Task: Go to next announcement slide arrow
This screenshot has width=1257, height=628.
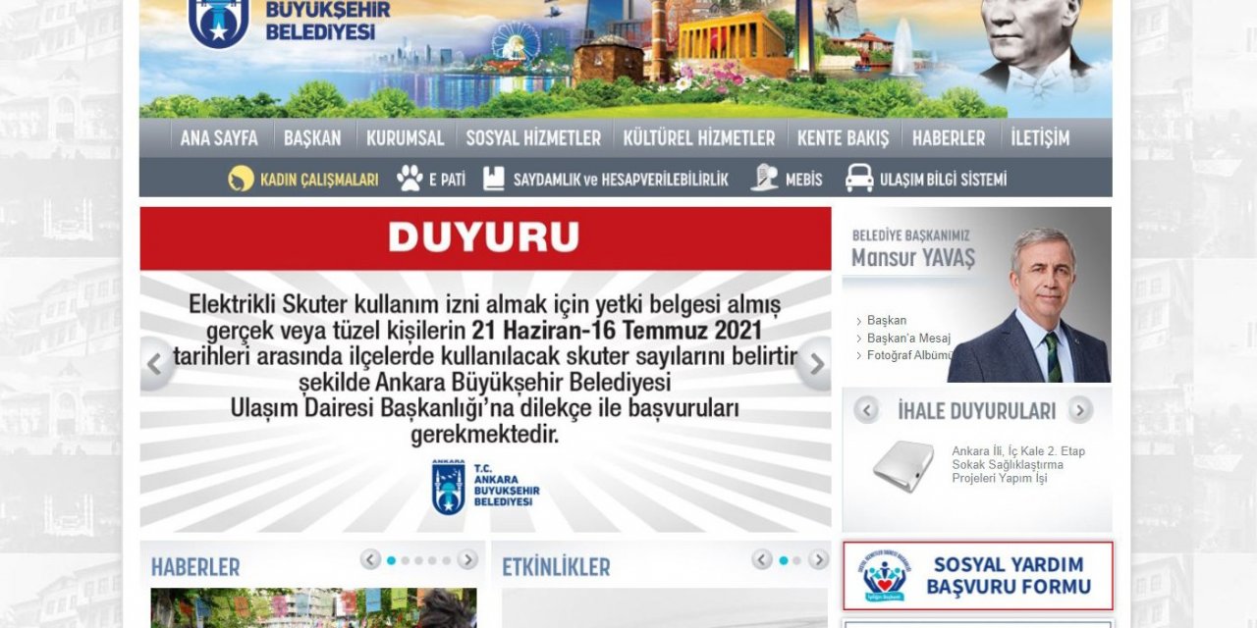Action: pos(815,364)
